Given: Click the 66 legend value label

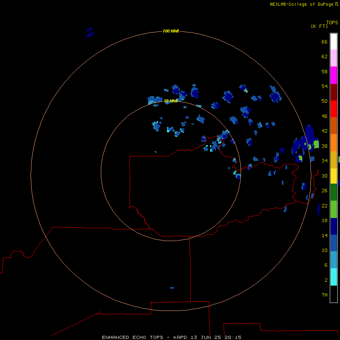Looking at the screenshot, I should (325, 42).
